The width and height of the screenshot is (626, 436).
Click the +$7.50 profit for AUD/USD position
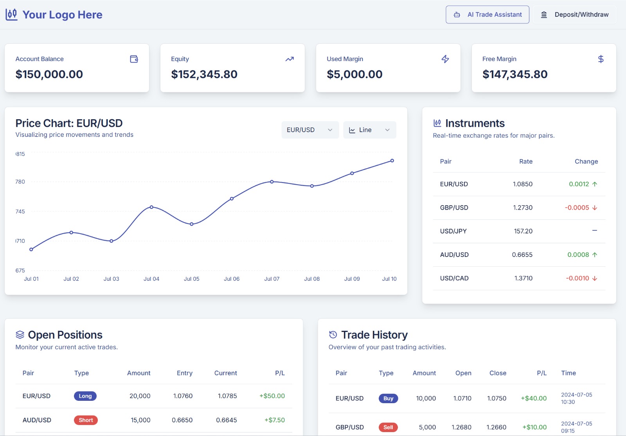coord(275,420)
